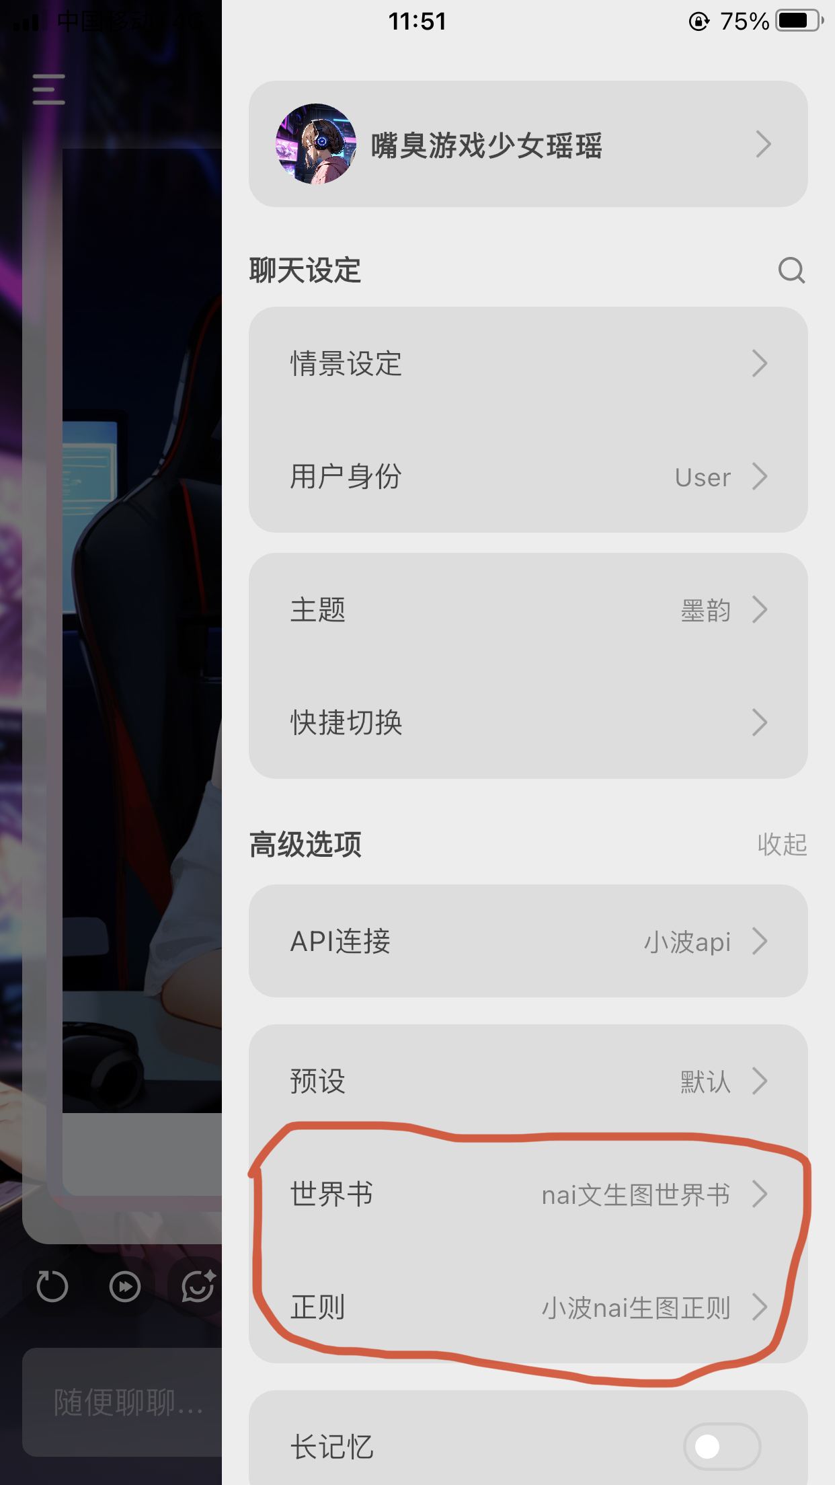Click the AI chat sparkle icon
Screen dimensions: 835x1485
coord(198,1286)
